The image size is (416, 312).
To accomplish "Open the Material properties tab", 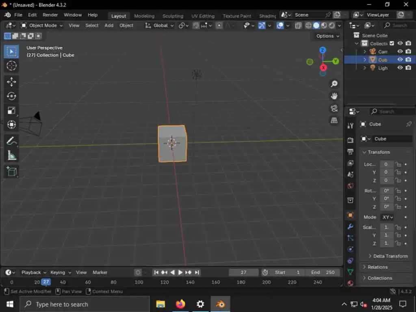I will (x=350, y=283).
